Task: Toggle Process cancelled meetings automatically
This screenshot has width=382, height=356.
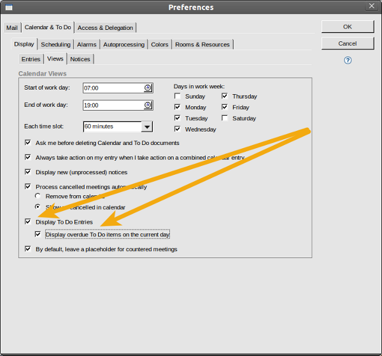Action: click(x=28, y=187)
